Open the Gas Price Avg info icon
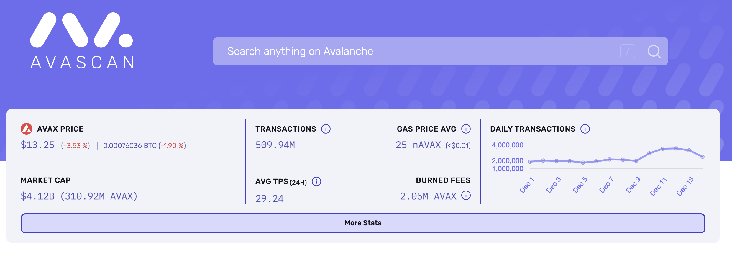 click(x=466, y=129)
